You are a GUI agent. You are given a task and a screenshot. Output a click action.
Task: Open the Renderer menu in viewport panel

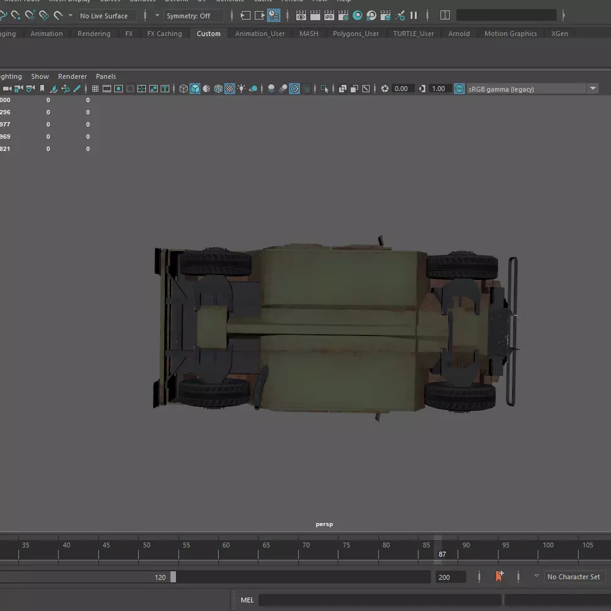[x=72, y=76]
